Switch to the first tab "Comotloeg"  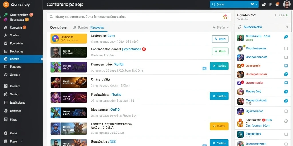58,27
